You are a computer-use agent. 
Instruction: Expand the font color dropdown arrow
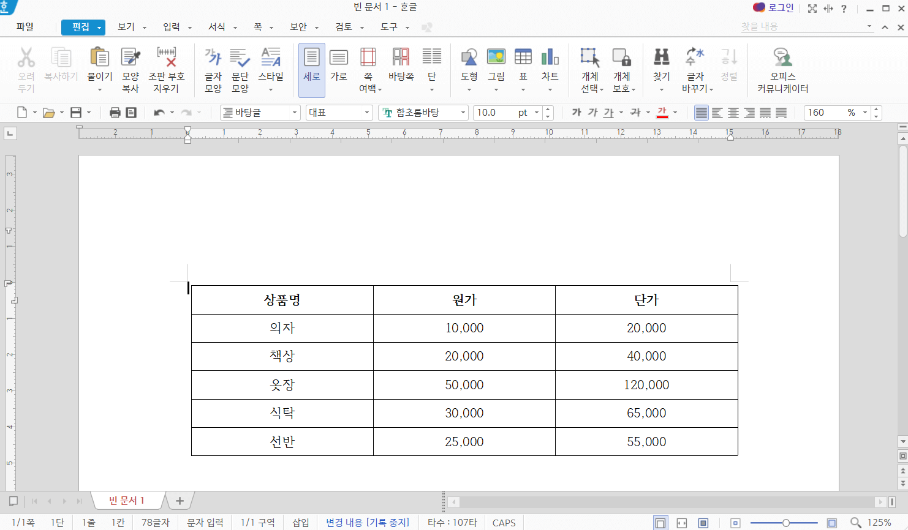pyautogui.click(x=675, y=113)
